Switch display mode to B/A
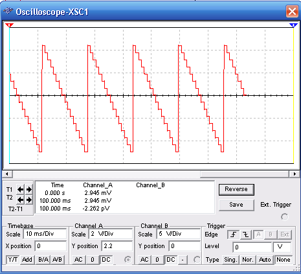Screen dimensions: 301x274 coord(43,260)
